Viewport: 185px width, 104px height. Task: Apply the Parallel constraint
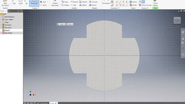pos(117,2)
